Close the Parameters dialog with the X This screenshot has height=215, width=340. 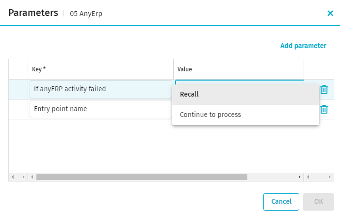pyautogui.click(x=330, y=13)
